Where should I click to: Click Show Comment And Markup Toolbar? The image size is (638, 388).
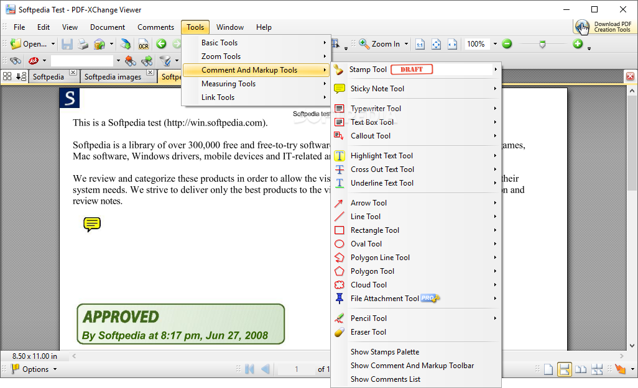click(x=412, y=366)
